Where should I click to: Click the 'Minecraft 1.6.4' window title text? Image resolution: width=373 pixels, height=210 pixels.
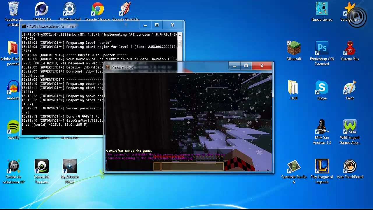(x=122, y=67)
